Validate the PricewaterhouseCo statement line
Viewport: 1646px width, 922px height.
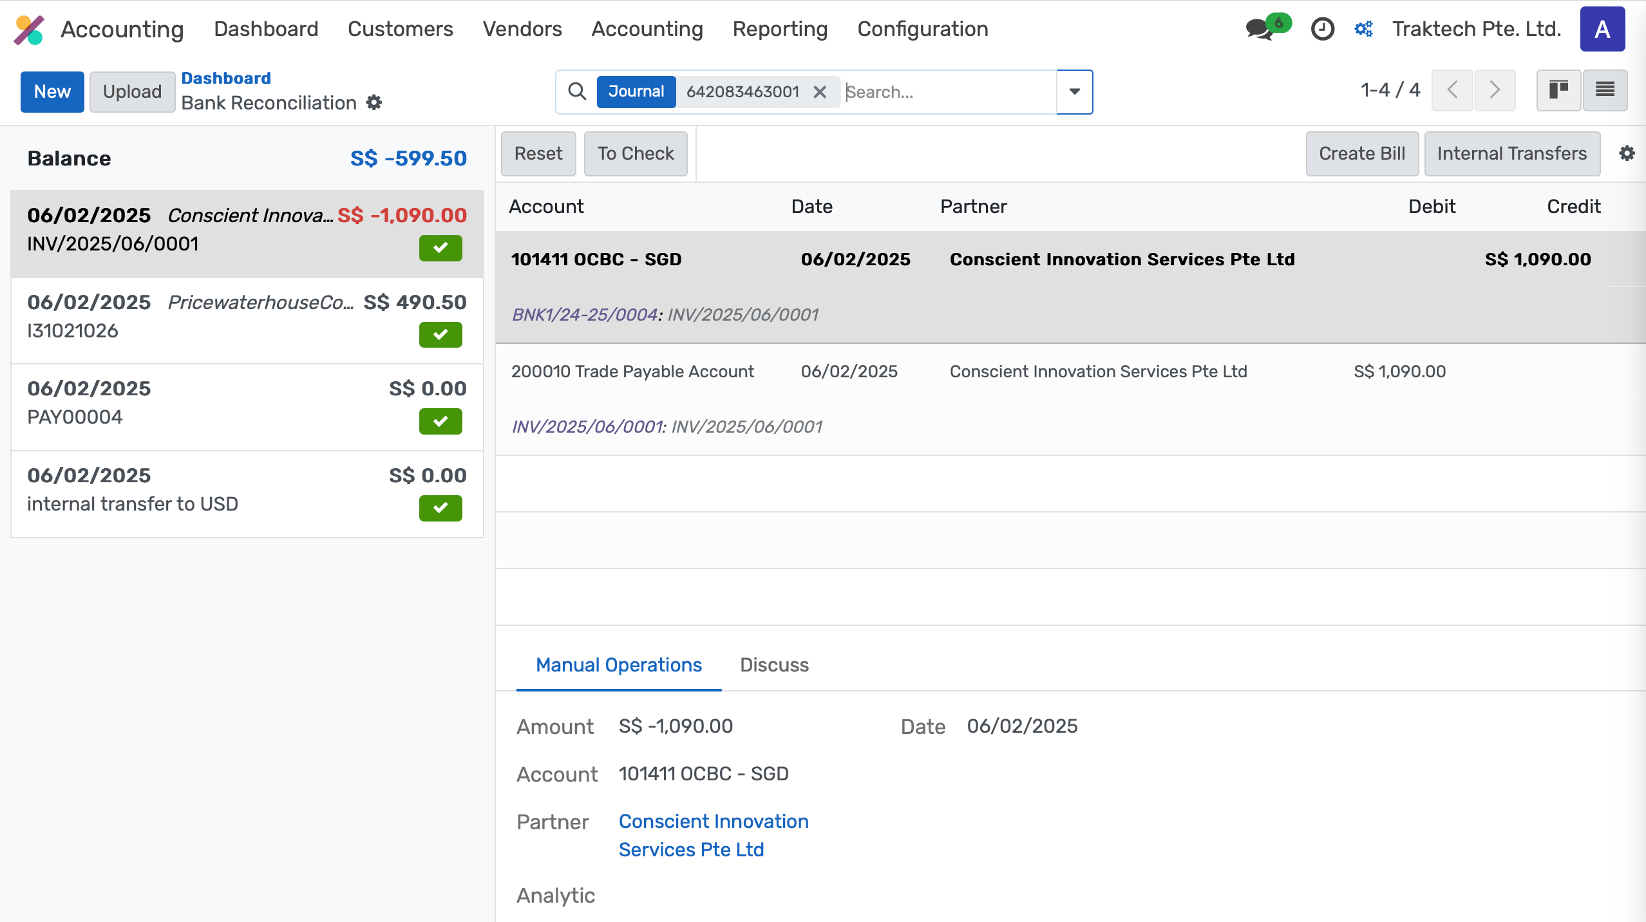click(x=440, y=335)
